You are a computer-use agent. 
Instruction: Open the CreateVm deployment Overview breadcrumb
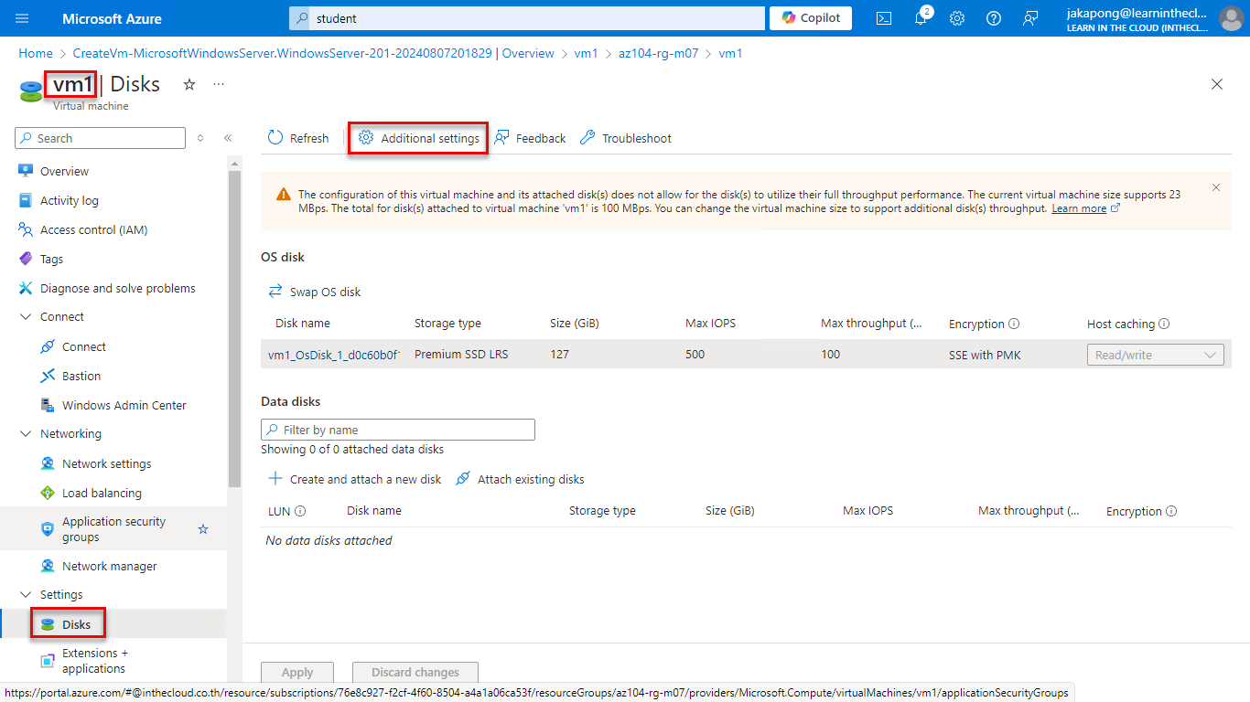coord(313,53)
